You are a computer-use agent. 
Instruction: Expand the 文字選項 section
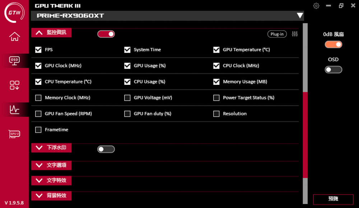click(51, 165)
